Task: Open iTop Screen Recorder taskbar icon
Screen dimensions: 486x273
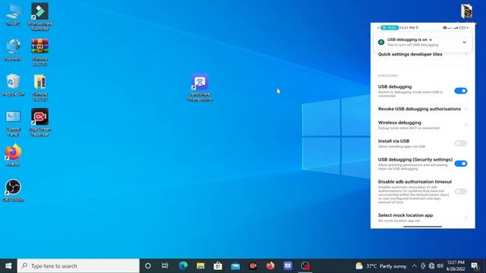Action: tap(253, 266)
